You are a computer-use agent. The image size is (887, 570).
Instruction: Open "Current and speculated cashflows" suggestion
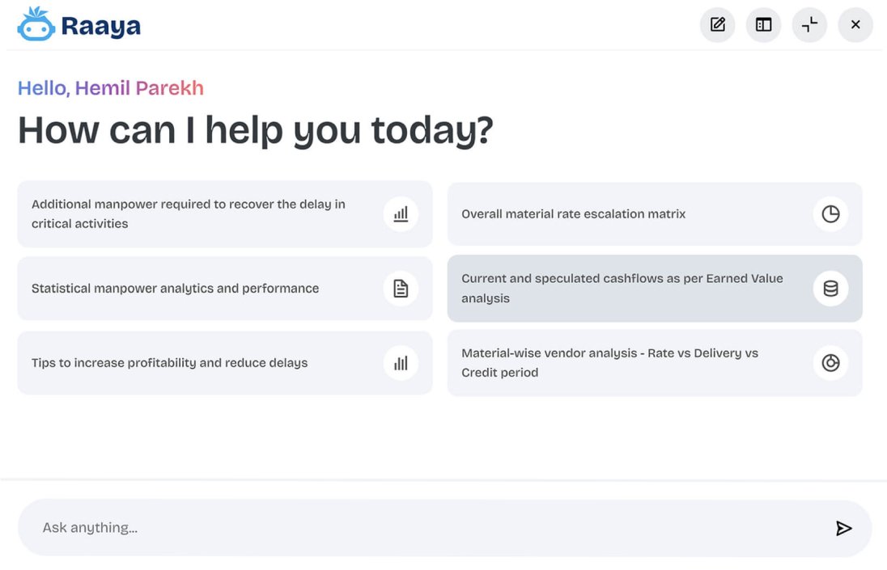tap(622, 289)
